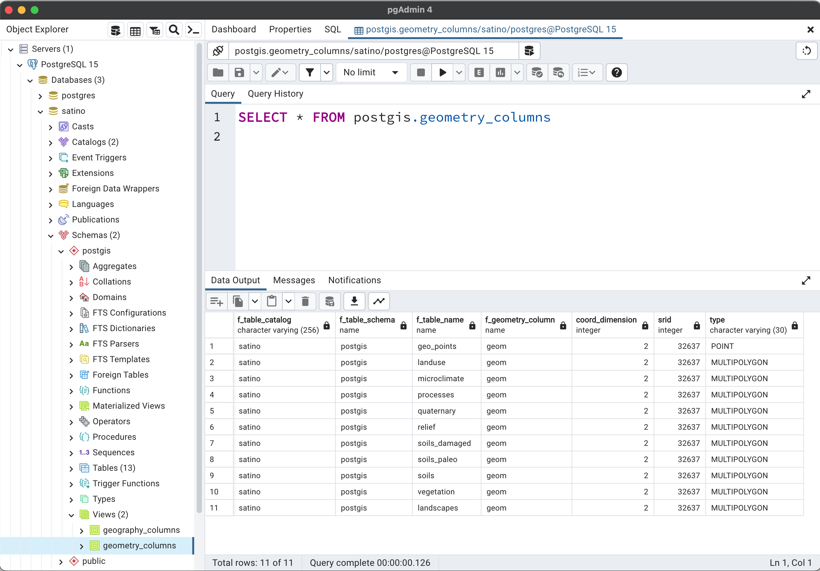Viewport: 820px width, 571px height.
Task: Click the Execute query play button
Action: tap(442, 72)
